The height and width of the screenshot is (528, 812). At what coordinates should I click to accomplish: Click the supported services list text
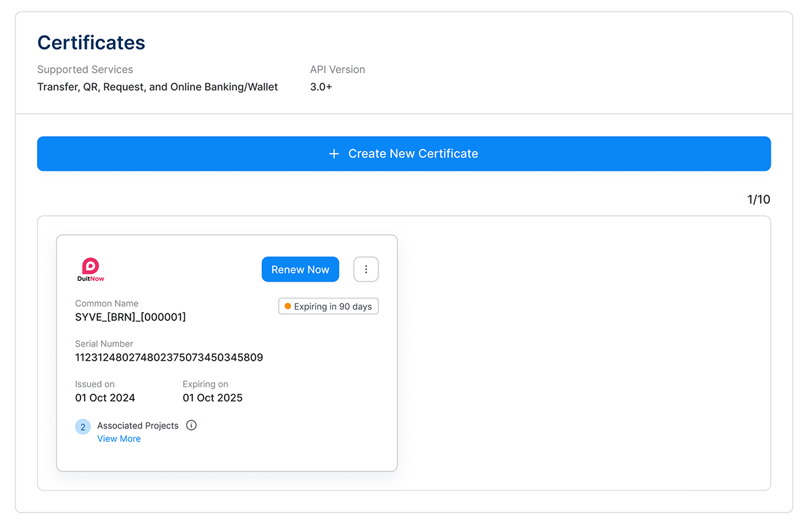click(x=158, y=87)
